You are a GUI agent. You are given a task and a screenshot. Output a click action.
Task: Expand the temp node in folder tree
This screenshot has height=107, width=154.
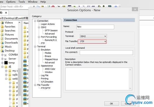(2, 63)
